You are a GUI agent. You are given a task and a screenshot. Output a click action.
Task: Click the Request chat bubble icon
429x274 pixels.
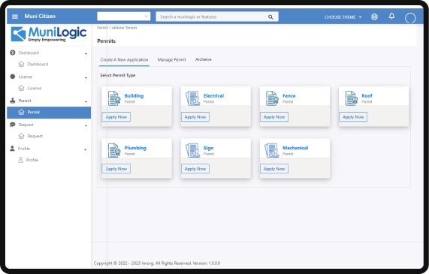point(13,125)
